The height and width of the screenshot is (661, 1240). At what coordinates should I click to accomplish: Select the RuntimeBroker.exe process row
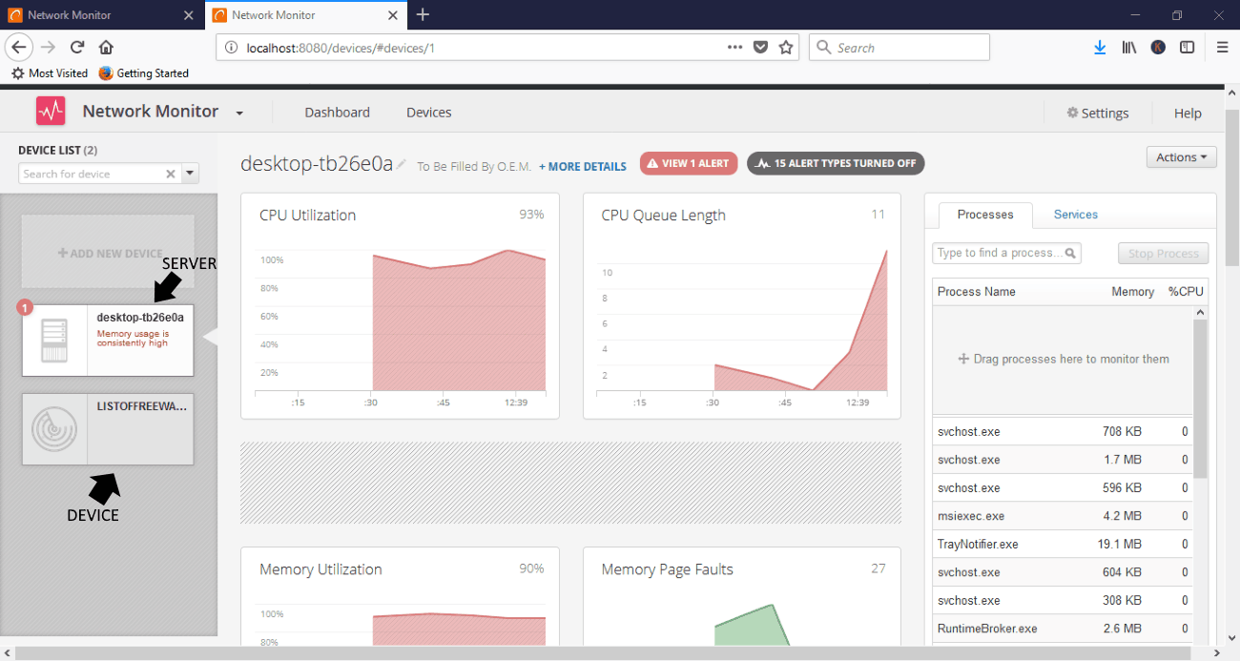pyautogui.click(x=1063, y=629)
